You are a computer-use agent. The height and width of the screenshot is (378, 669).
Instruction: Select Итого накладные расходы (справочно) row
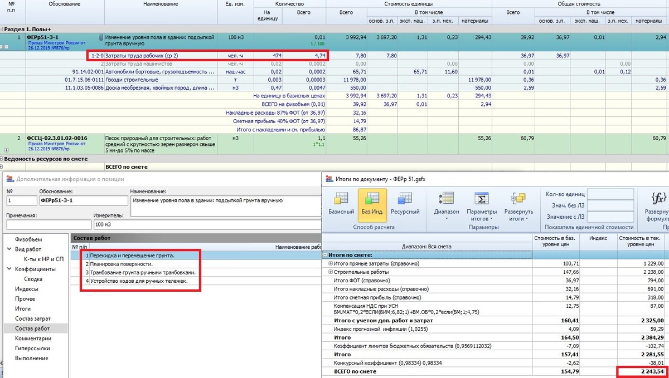tap(495, 289)
